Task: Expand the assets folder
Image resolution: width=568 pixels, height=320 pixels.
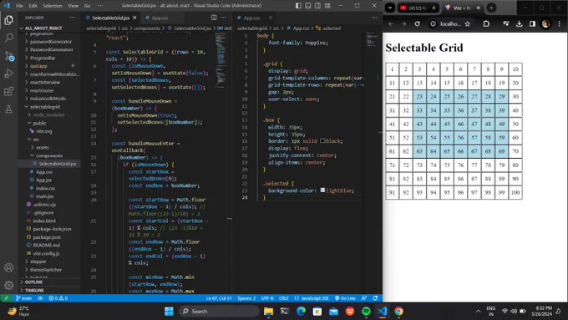Action: tap(42, 148)
